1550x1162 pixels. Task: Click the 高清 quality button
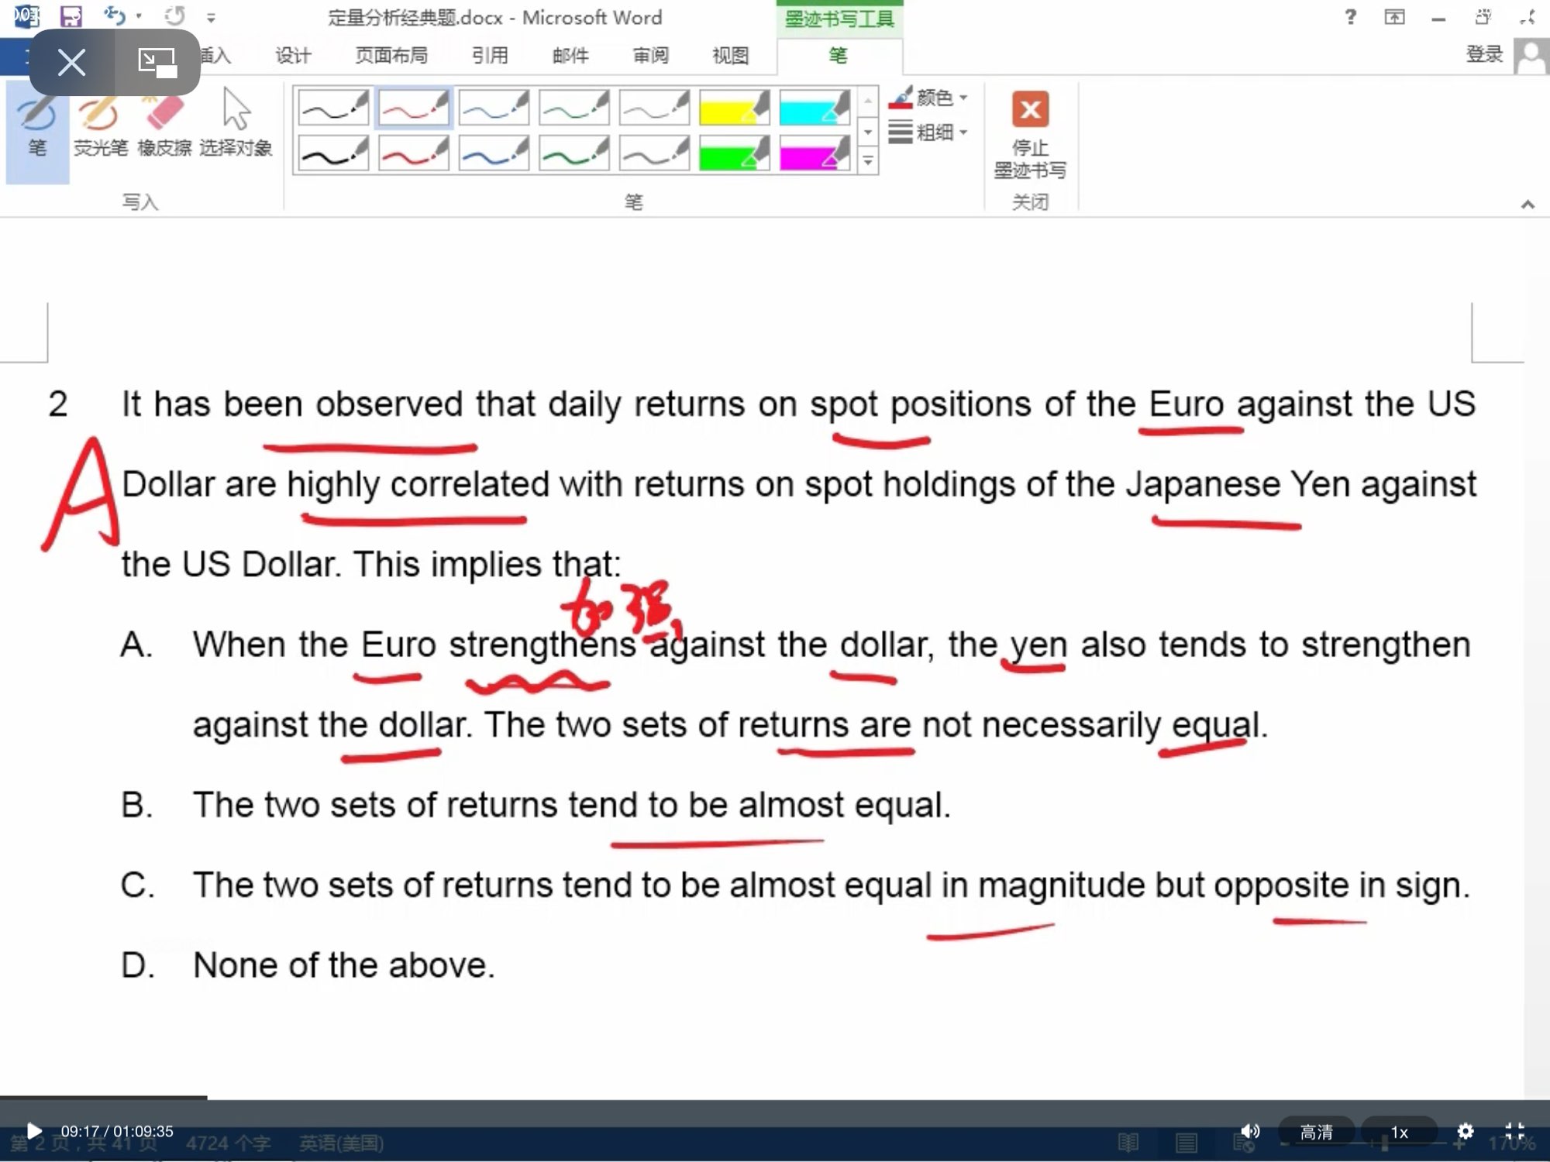pos(1316,1132)
